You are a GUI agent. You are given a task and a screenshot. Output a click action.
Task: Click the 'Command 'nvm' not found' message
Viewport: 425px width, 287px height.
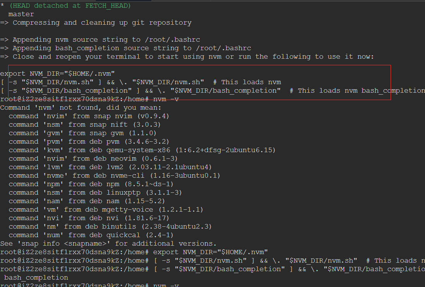pyautogui.click(x=80, y=108)
